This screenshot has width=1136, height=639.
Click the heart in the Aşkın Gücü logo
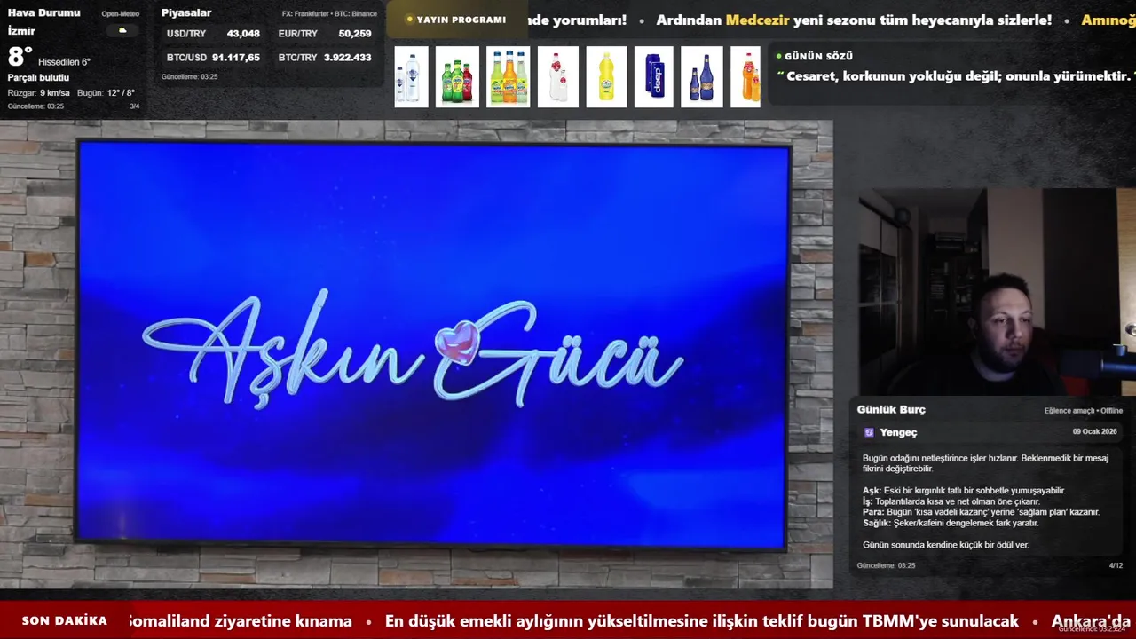(458, 344)
